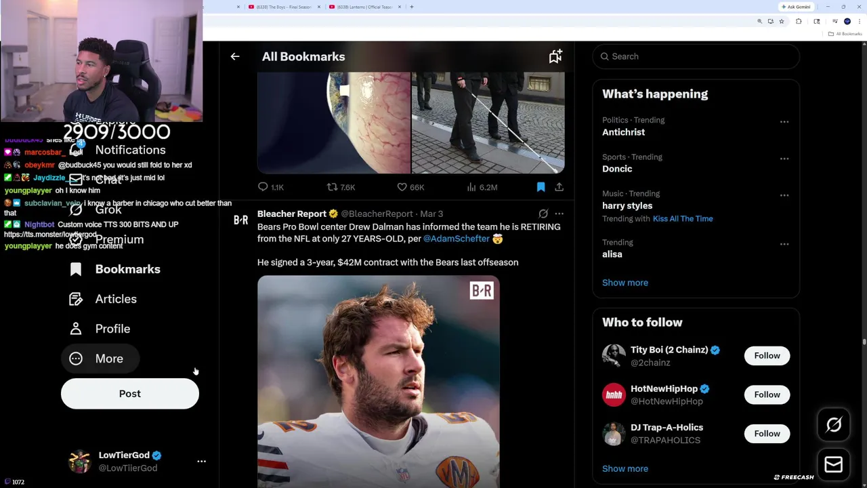Open the floating Grok button
Viewport: 867px width, 488px height.
point(834,425)
